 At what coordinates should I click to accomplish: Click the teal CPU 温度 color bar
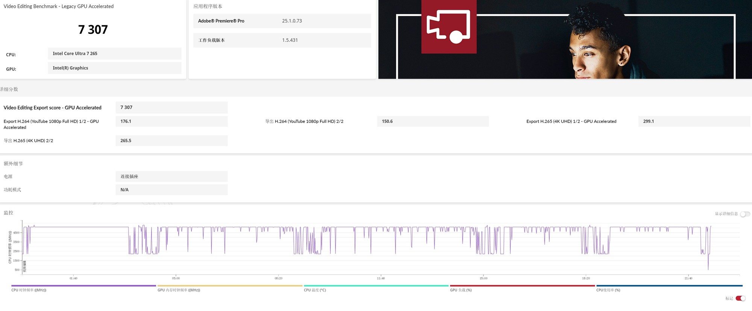(376, 286)
